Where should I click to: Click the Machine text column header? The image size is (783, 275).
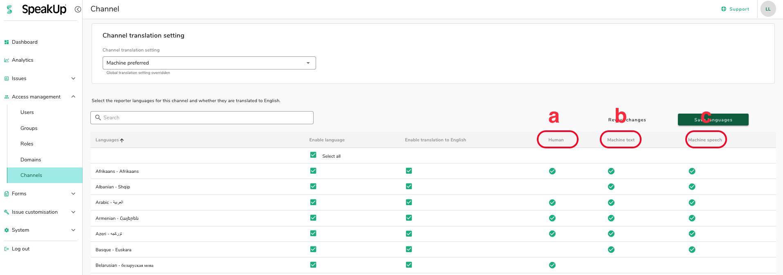click(621, 140)
